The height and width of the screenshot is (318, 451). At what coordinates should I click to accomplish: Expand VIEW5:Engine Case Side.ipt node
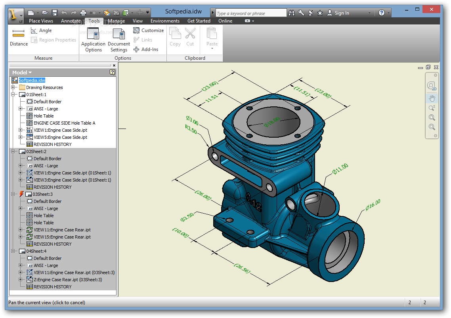[x=21, y=137]
